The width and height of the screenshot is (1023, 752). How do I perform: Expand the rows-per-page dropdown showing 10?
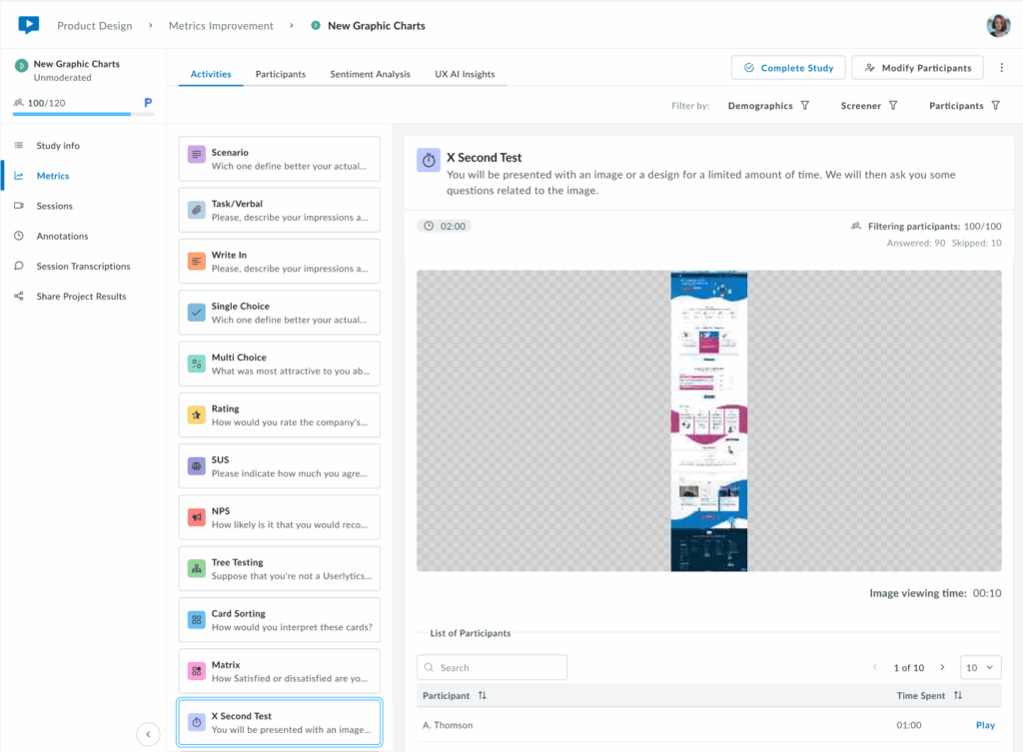coord(980,667)
